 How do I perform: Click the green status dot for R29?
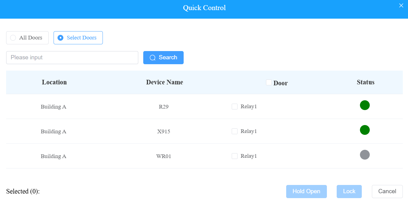[x=365, y=105]
